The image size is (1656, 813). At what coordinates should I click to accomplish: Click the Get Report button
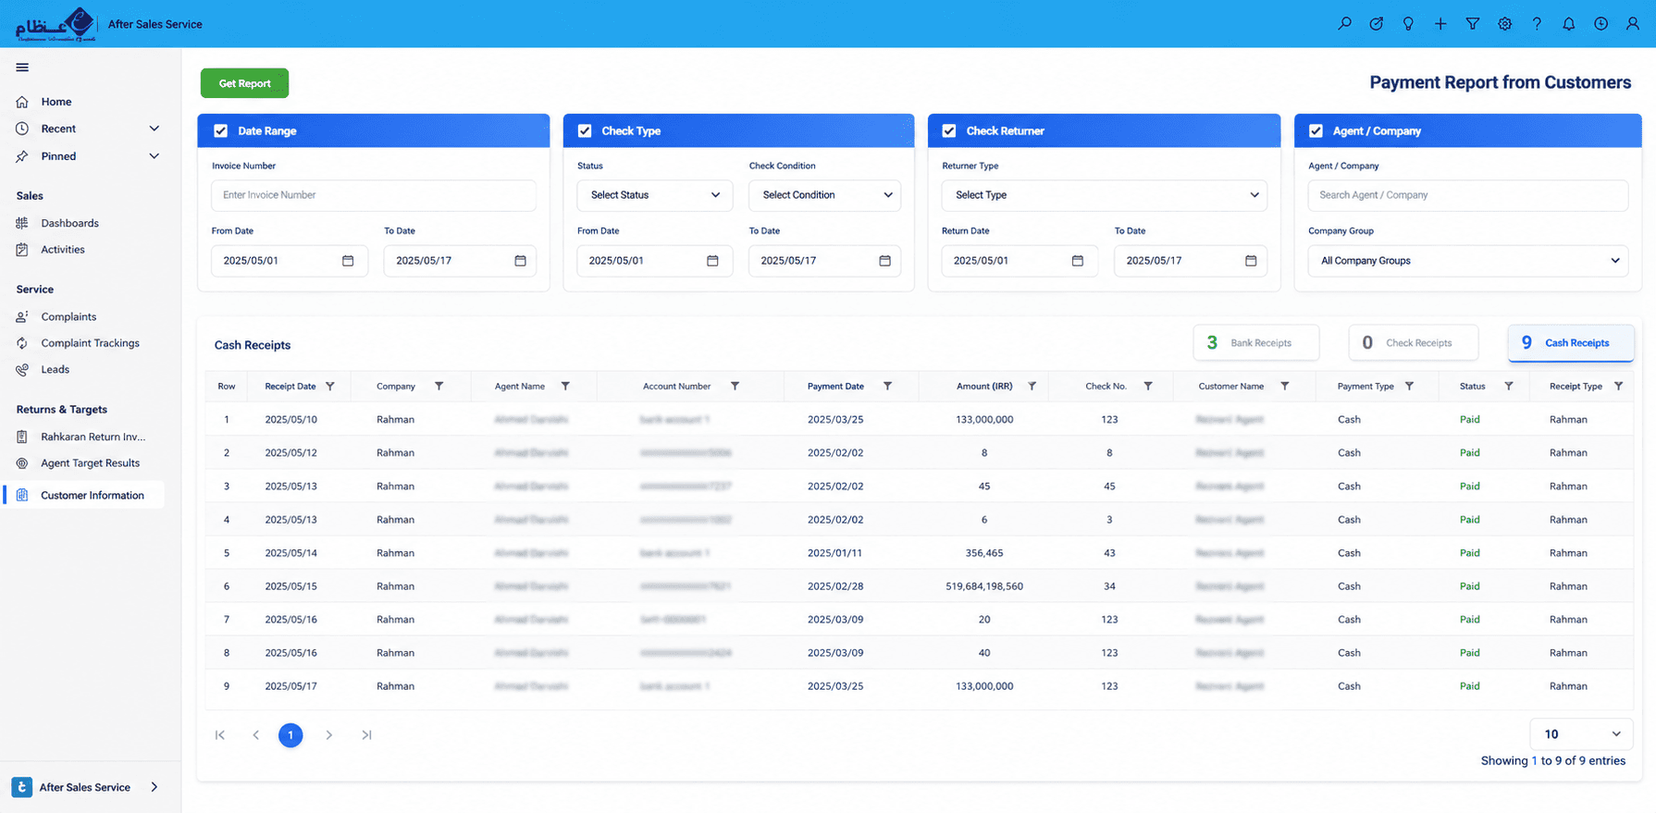tap(244, 83)
